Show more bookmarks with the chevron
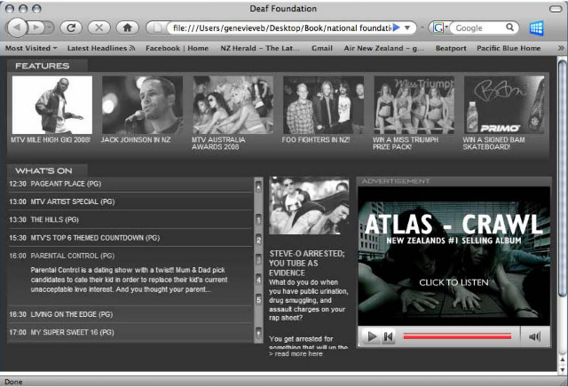This screenshot has height=387, width=568. coord(561,48)
